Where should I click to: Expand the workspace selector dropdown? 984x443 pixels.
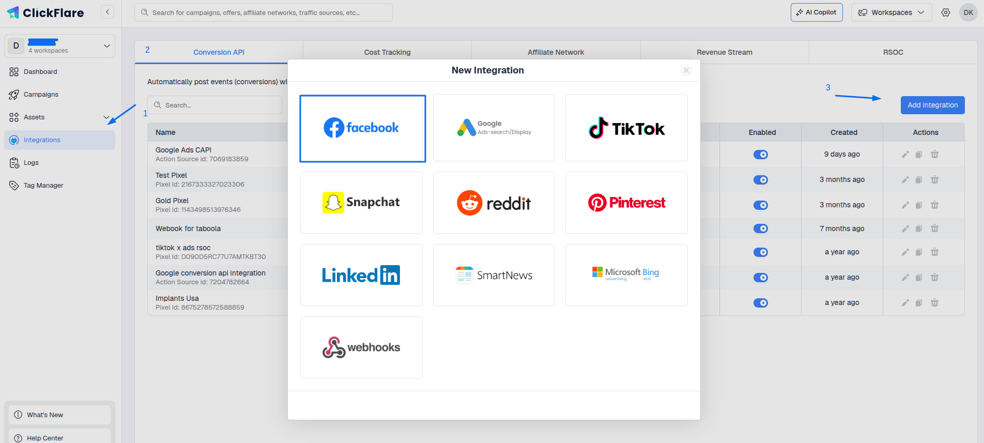[59, 46]
